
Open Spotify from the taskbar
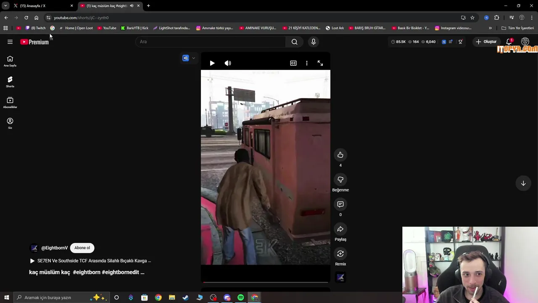[x=240, y=298]
